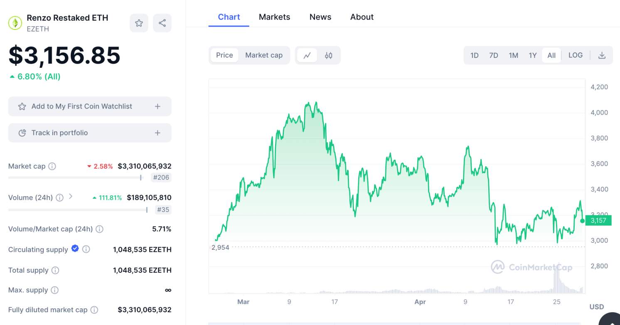Click the watchlist star outline icon

click(22, 106)
